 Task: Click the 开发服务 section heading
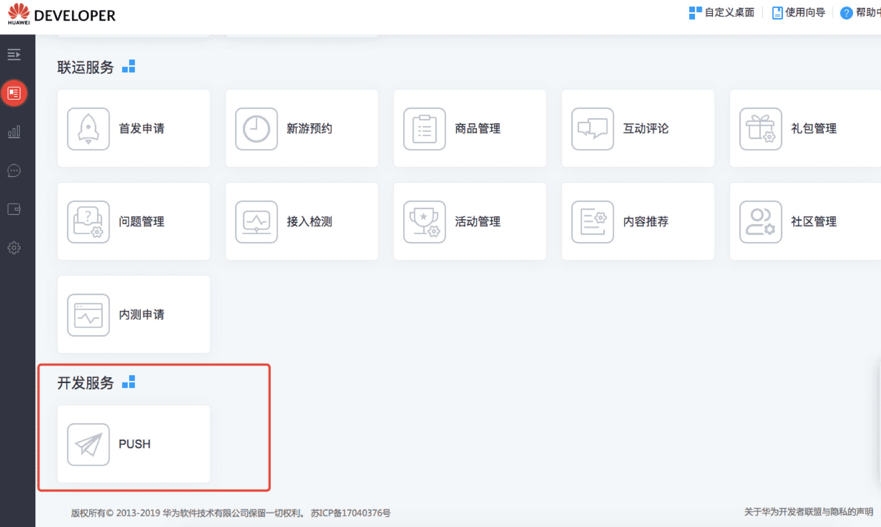[85, 383]
